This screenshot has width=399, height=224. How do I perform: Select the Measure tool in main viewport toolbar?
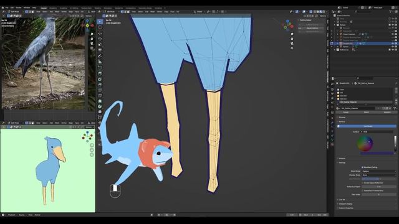coord(100,62)
